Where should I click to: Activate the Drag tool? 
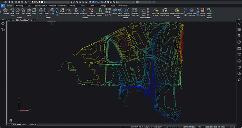pyautogui.click(x=41, y=11)
